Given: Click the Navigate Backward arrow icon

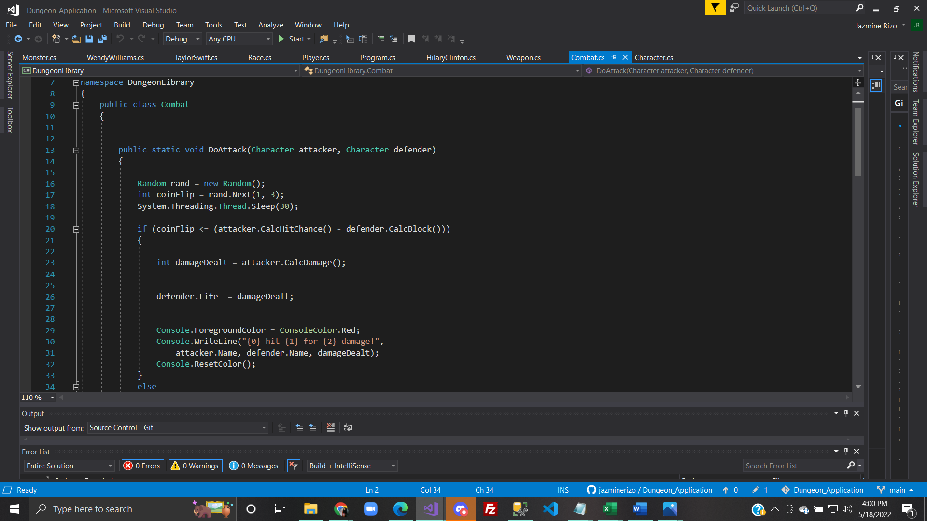Looking at the screenshot, I should click(x=18, y=39).
